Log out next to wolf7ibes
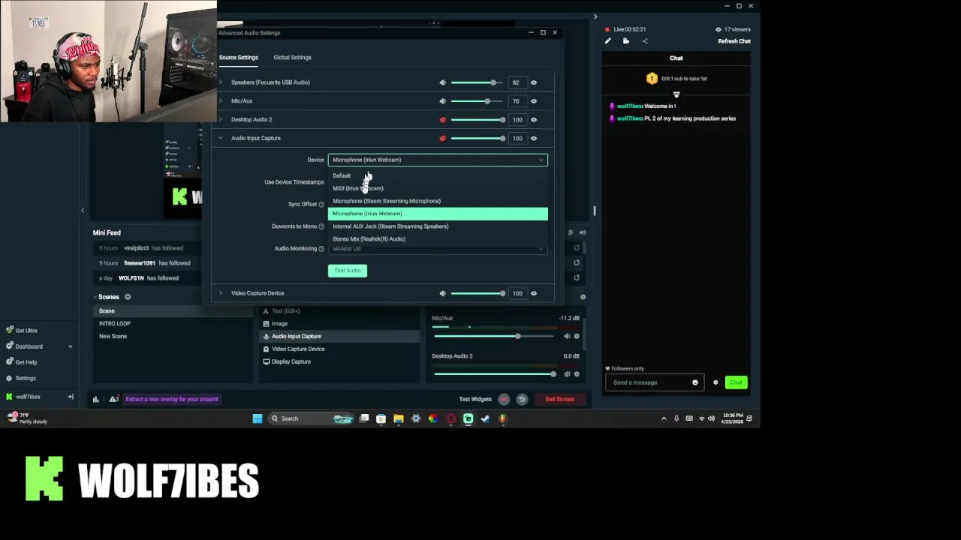The width and height of the screenshot is (961, 540). click(x=71, y=397)
